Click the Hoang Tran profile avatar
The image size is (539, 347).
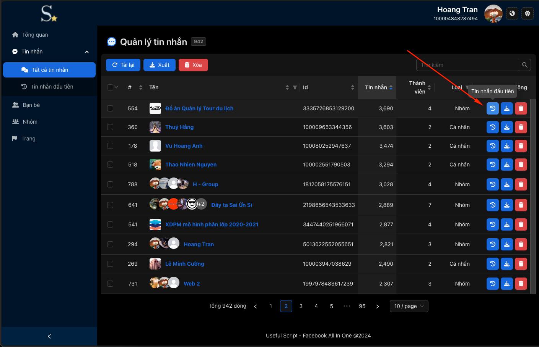493,14
